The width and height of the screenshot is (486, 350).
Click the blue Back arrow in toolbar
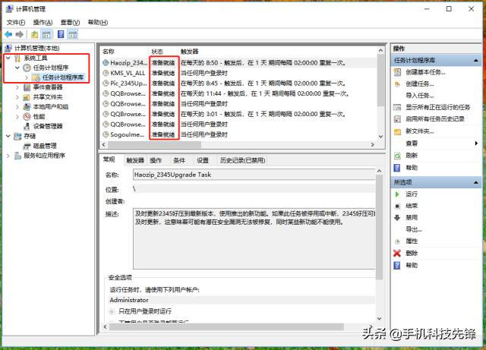pos(8,34)
